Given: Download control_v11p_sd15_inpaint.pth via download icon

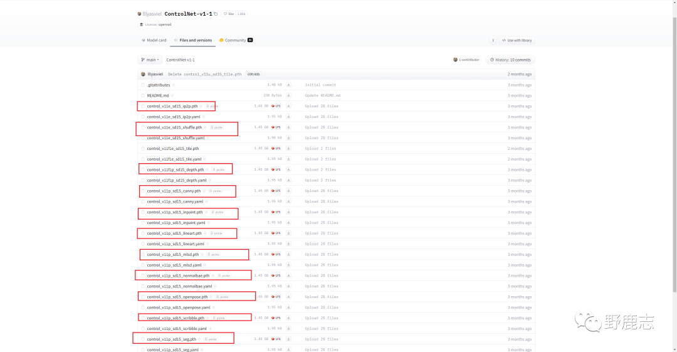Looking at the screenshot, I should point(288,212).
